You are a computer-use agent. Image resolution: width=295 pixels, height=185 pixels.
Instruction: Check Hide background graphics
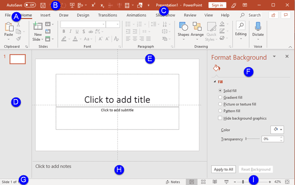[220, 118]
